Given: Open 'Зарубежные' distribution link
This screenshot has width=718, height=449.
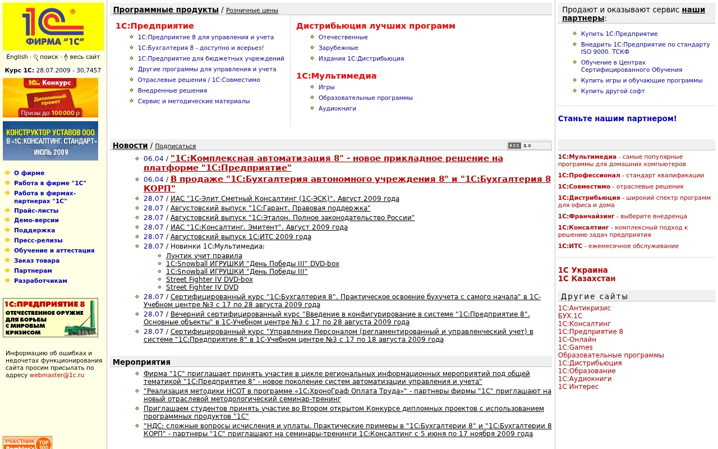Looking at the screenshot, I should (x=338, y=48).
